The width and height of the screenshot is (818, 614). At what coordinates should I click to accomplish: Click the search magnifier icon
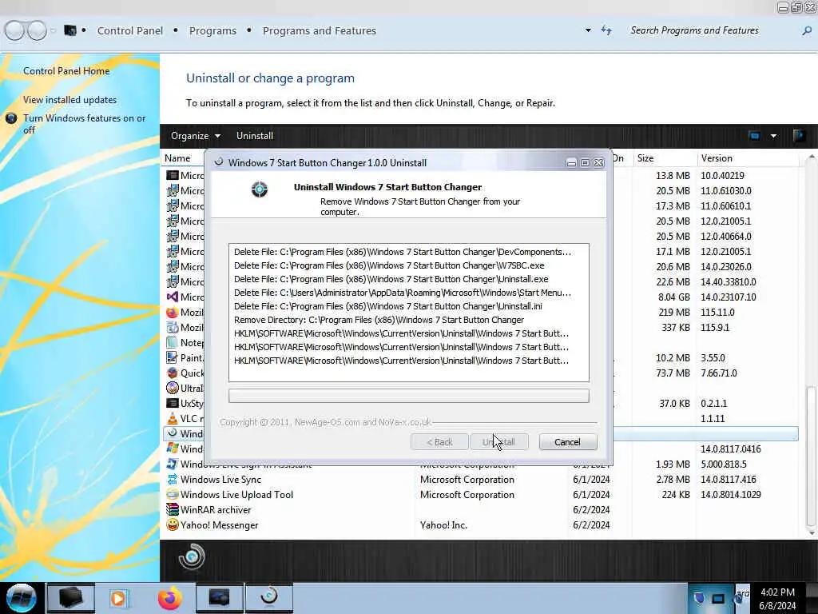click(x=807, y=31)
